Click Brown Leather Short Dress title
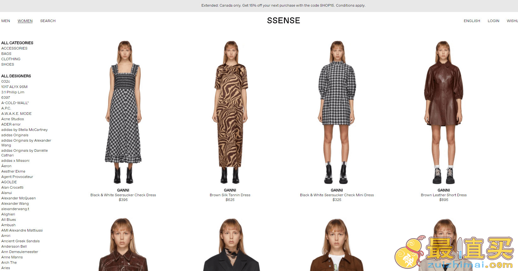This screenshot has height=271, width=518. tap(444, 195)
